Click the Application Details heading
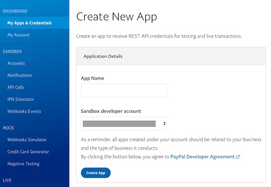Image resolution: width=271 pixels, height=187 pixels. 103,56
